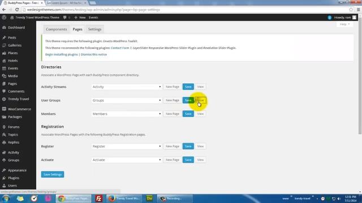Viewport: 362px width, 203px height.
Task: Open Packages in the sidebar
Action: point(15,117)
